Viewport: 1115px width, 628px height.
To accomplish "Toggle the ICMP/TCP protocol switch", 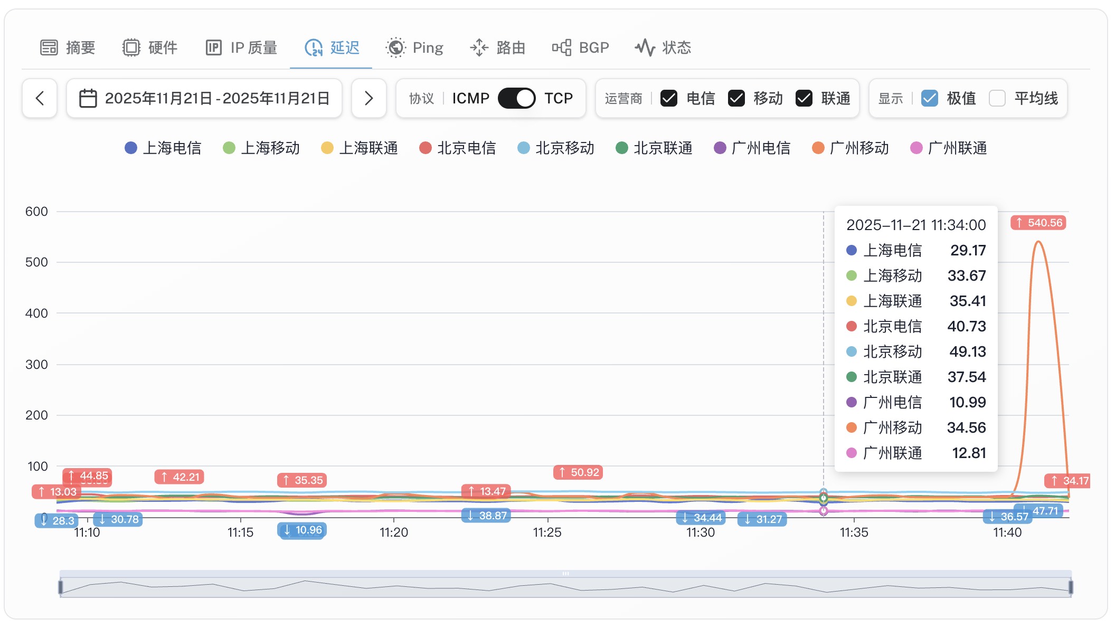I will (516, 99).
